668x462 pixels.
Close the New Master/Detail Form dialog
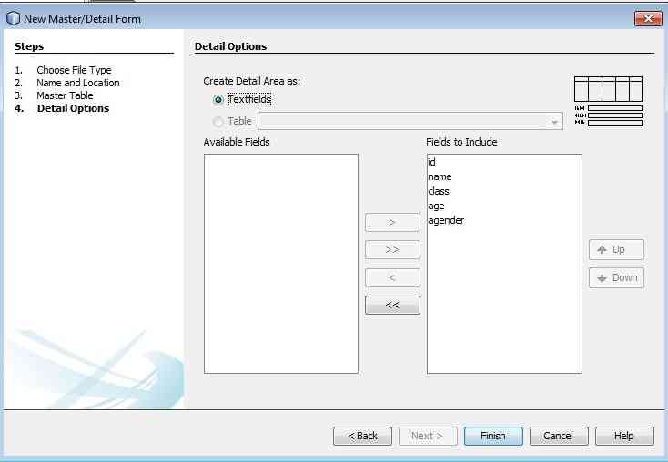pos(648,19)
